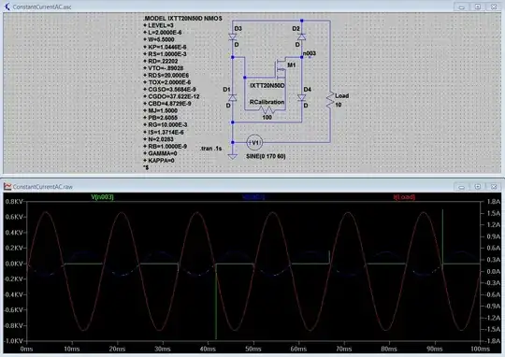Select the RCalibration resistor symbol
Screen dimensions: 505x357
[x=267, y=110]
